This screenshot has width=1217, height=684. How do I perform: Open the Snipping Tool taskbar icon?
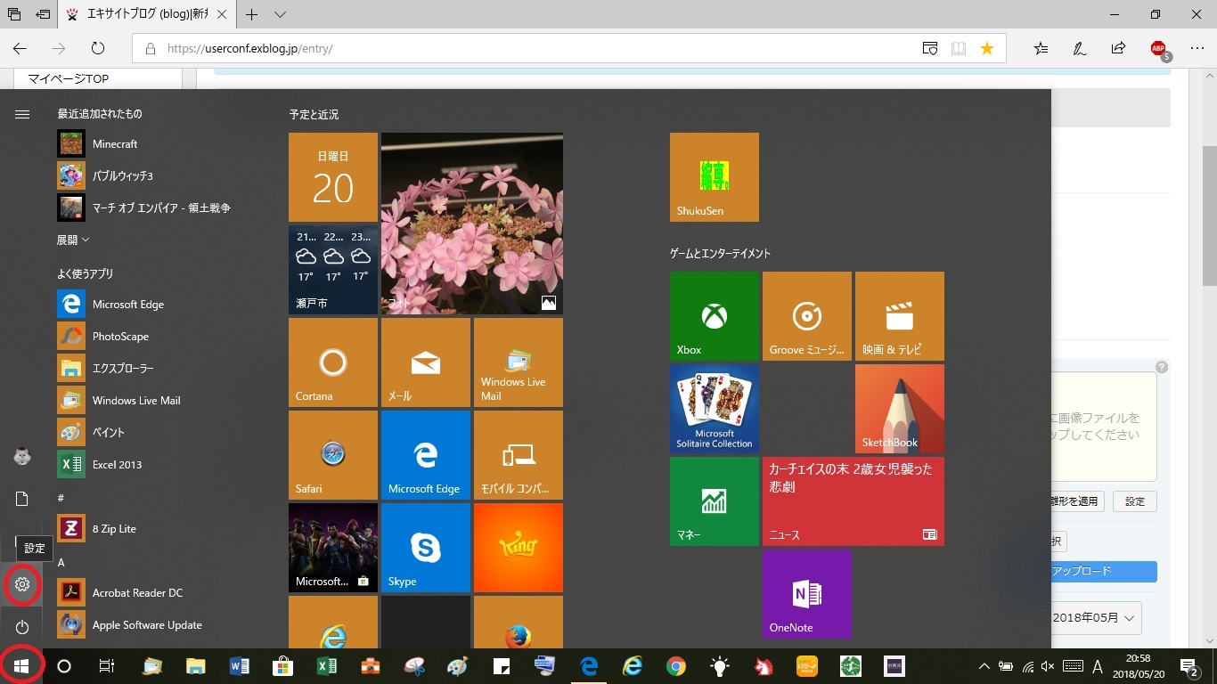414,666
